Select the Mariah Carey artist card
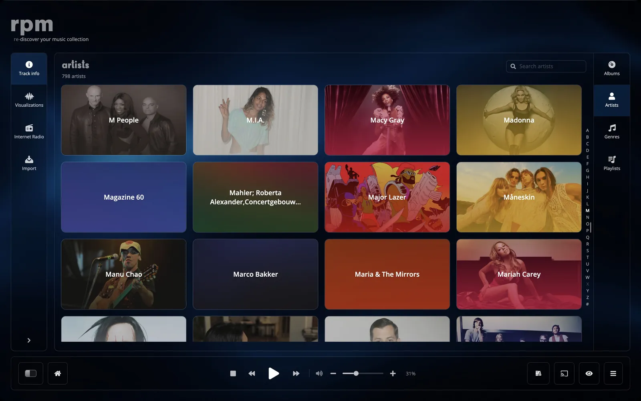 pos(519,274)
